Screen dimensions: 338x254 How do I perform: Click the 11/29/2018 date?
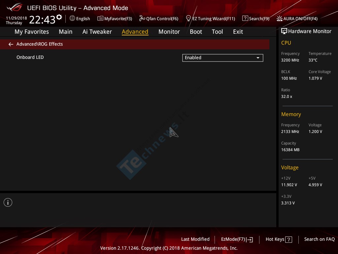point(17,18)
